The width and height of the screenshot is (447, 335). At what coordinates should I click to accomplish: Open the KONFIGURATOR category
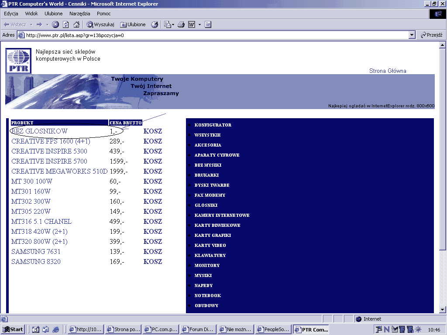(x=213, y=125)
